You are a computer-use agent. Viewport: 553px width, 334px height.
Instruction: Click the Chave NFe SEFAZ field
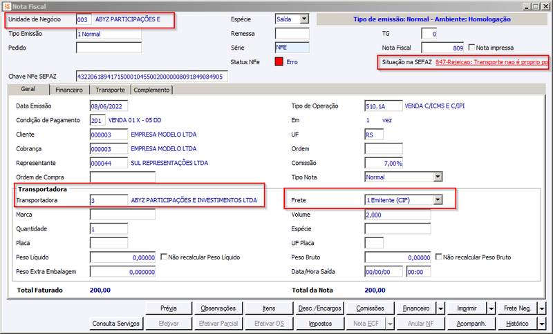coord(152,77)
